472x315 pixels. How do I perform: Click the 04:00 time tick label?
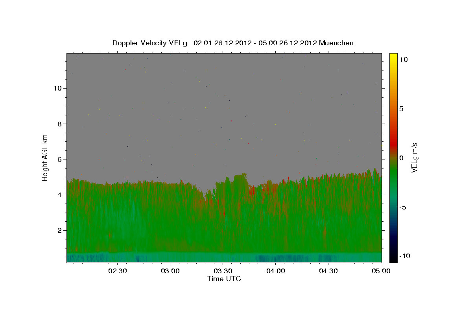[x=275, y=271]
